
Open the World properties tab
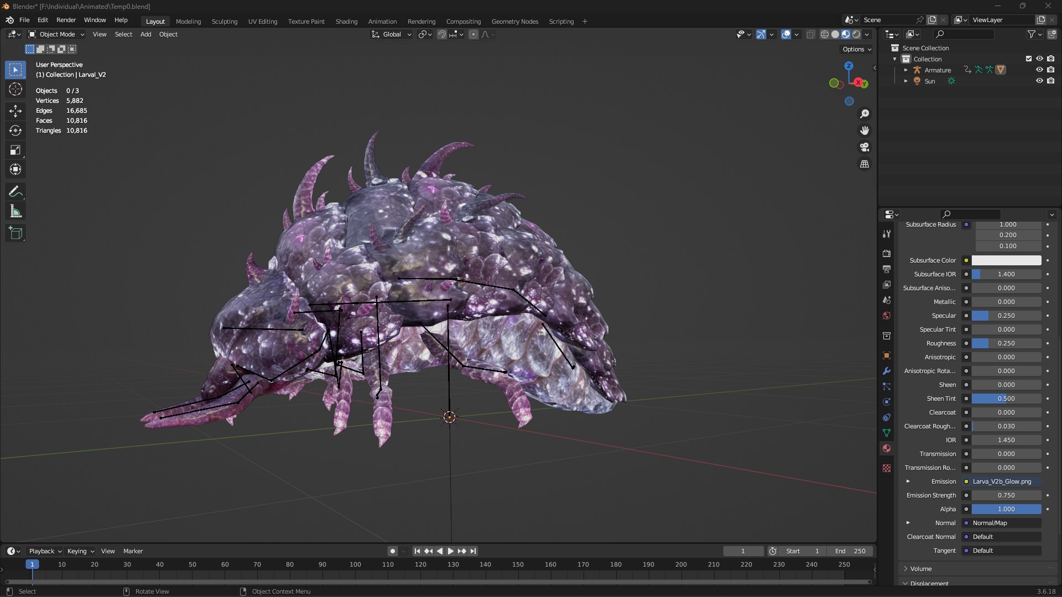887,316
